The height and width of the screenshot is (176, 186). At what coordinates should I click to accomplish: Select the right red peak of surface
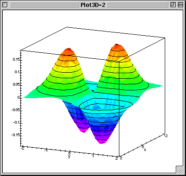click(117, 46)
